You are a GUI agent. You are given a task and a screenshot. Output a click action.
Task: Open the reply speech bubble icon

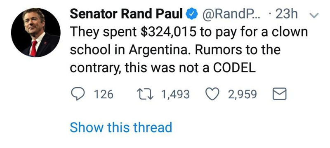point(78,94)
